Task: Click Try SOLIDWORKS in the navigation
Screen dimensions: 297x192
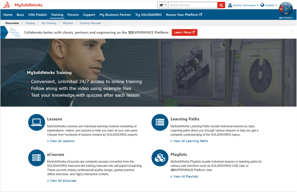Action: pos(148,14)
